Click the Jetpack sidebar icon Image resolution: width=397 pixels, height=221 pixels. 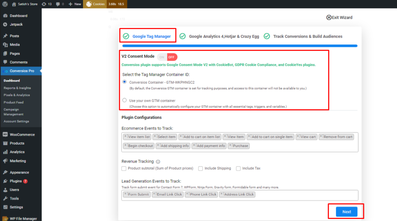coord(5,24)
